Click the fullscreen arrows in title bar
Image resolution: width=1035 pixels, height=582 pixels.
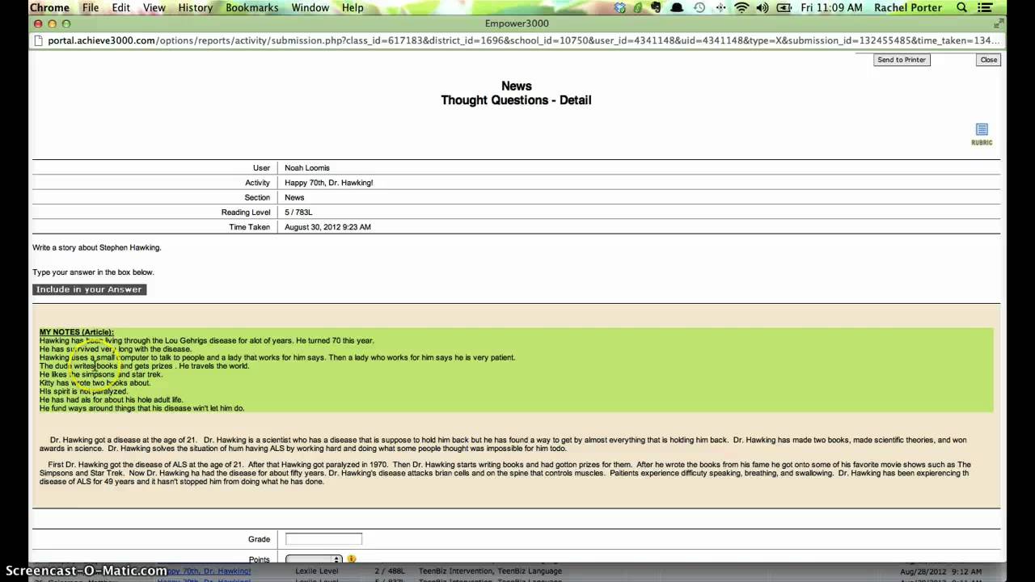[x=999, y=24]
